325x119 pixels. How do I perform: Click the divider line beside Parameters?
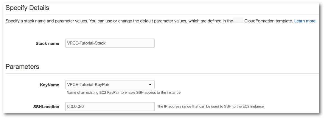pos(179,73)
